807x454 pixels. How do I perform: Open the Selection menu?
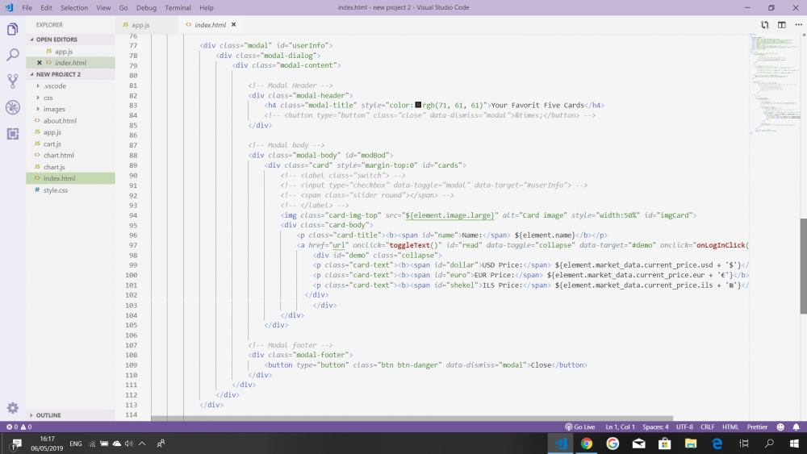click(x=74, y=8)
